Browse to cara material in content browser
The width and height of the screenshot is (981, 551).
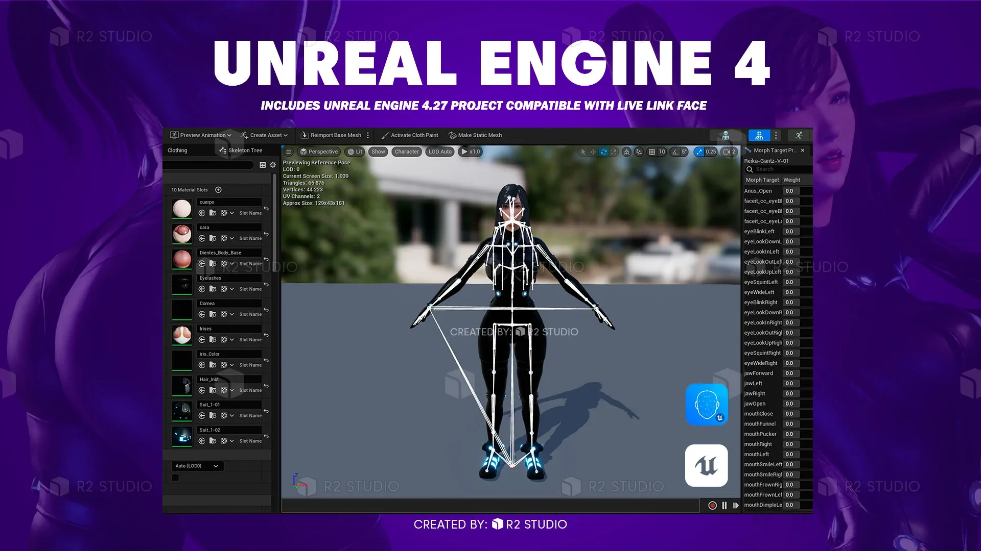point(213,238)
